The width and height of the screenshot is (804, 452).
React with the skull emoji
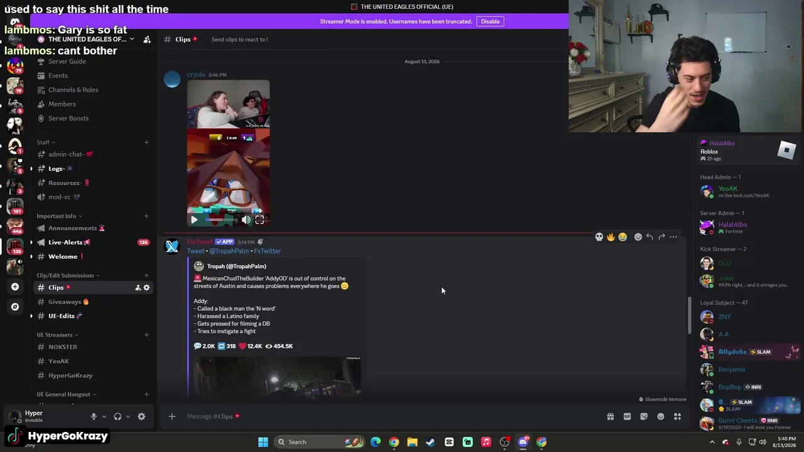click(x=599, y=237)
